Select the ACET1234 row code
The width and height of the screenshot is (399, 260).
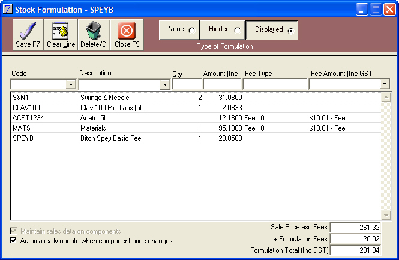pyautogui.click(x=28, y=118)
